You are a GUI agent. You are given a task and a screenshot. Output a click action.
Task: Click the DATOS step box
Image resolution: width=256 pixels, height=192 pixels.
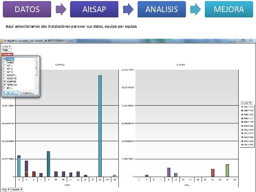tap(27, 9)
